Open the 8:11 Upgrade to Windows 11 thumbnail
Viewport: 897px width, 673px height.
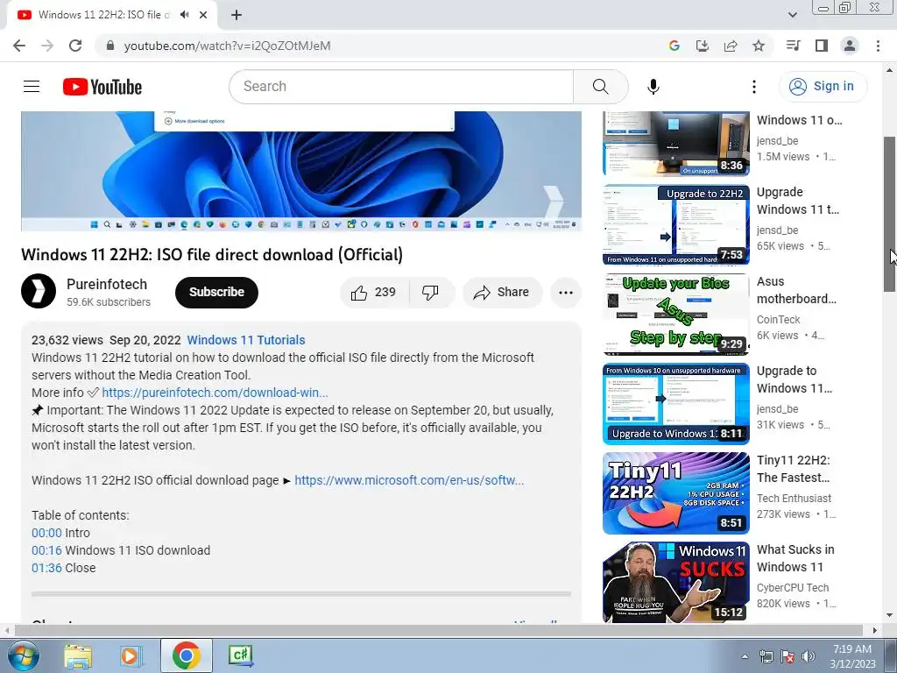click(676, 403)
